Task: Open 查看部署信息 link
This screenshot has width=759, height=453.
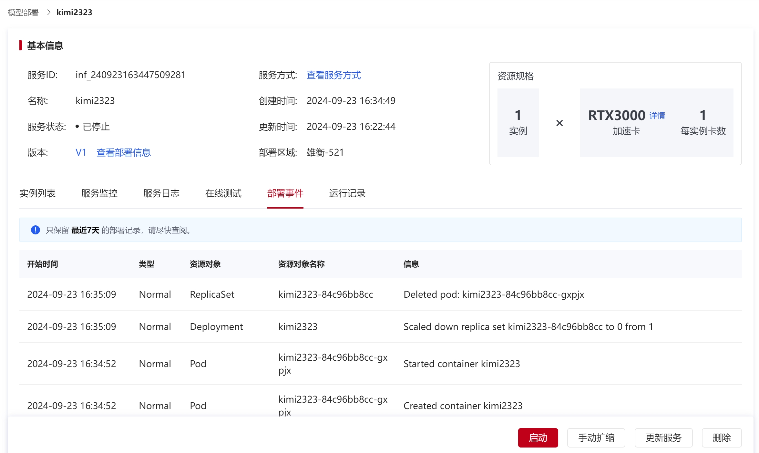Action: (x=124, y=152)
